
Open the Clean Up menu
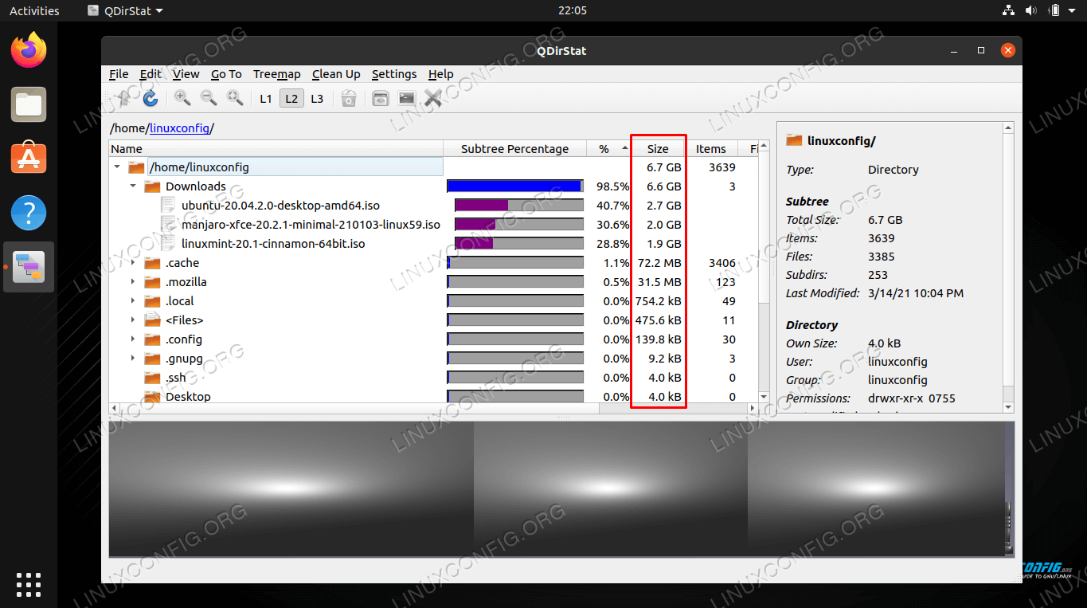tap(336, 74)
